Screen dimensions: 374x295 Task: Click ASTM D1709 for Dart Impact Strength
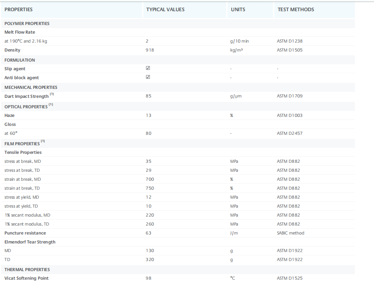tap(289, 96)
